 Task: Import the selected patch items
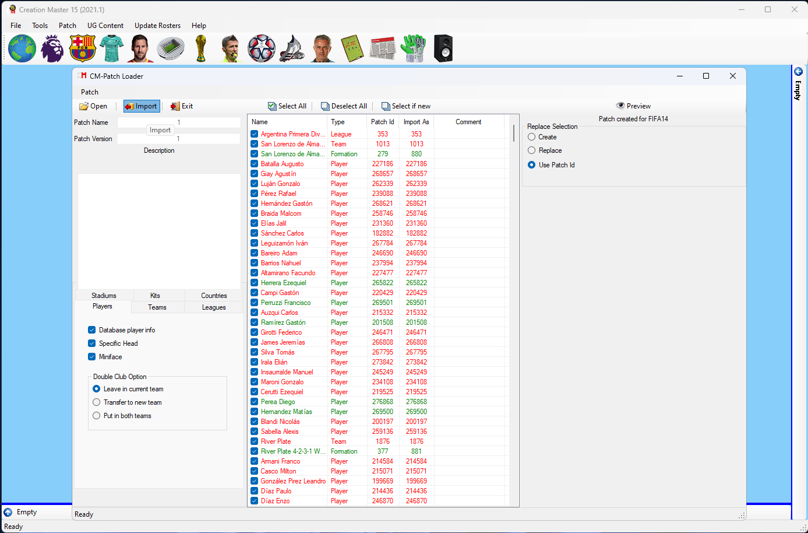click(x=142, y=106)
